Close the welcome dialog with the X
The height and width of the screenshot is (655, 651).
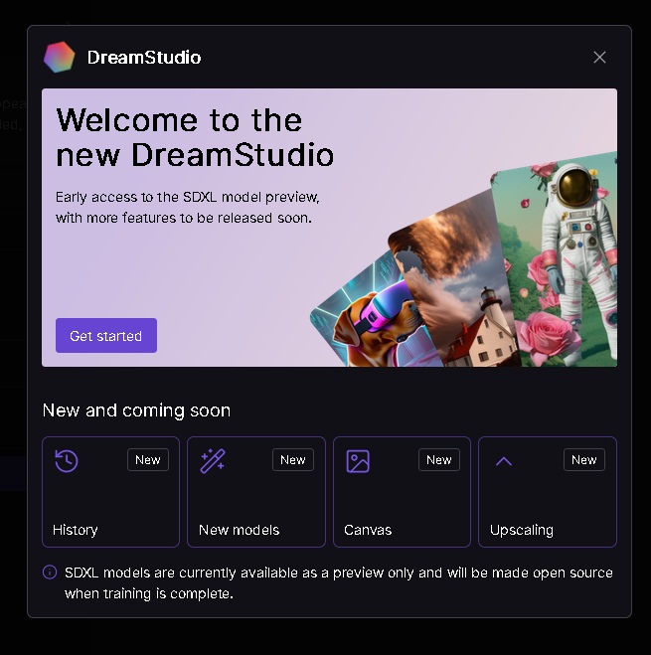pyautogui.click(x=599, y=58)
